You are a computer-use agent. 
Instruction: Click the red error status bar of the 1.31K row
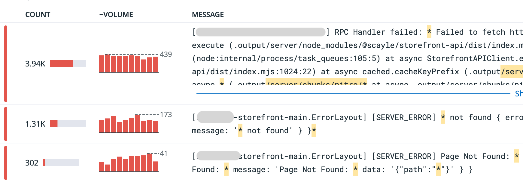(x=6, y=124)
